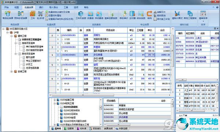Select 空心砖墙 row in library list
Viewport: 220px width, 132px height.
137,121
